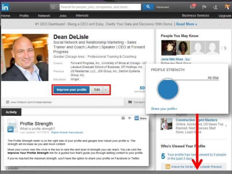This screenshot has height=174, width=232.
Task: Open Advanced search link
Action: pyautogui.click(x=163, y=7)
